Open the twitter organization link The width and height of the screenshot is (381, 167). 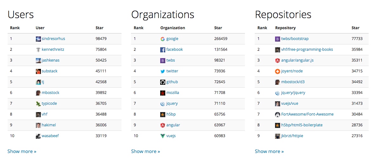tap(172, 71)
